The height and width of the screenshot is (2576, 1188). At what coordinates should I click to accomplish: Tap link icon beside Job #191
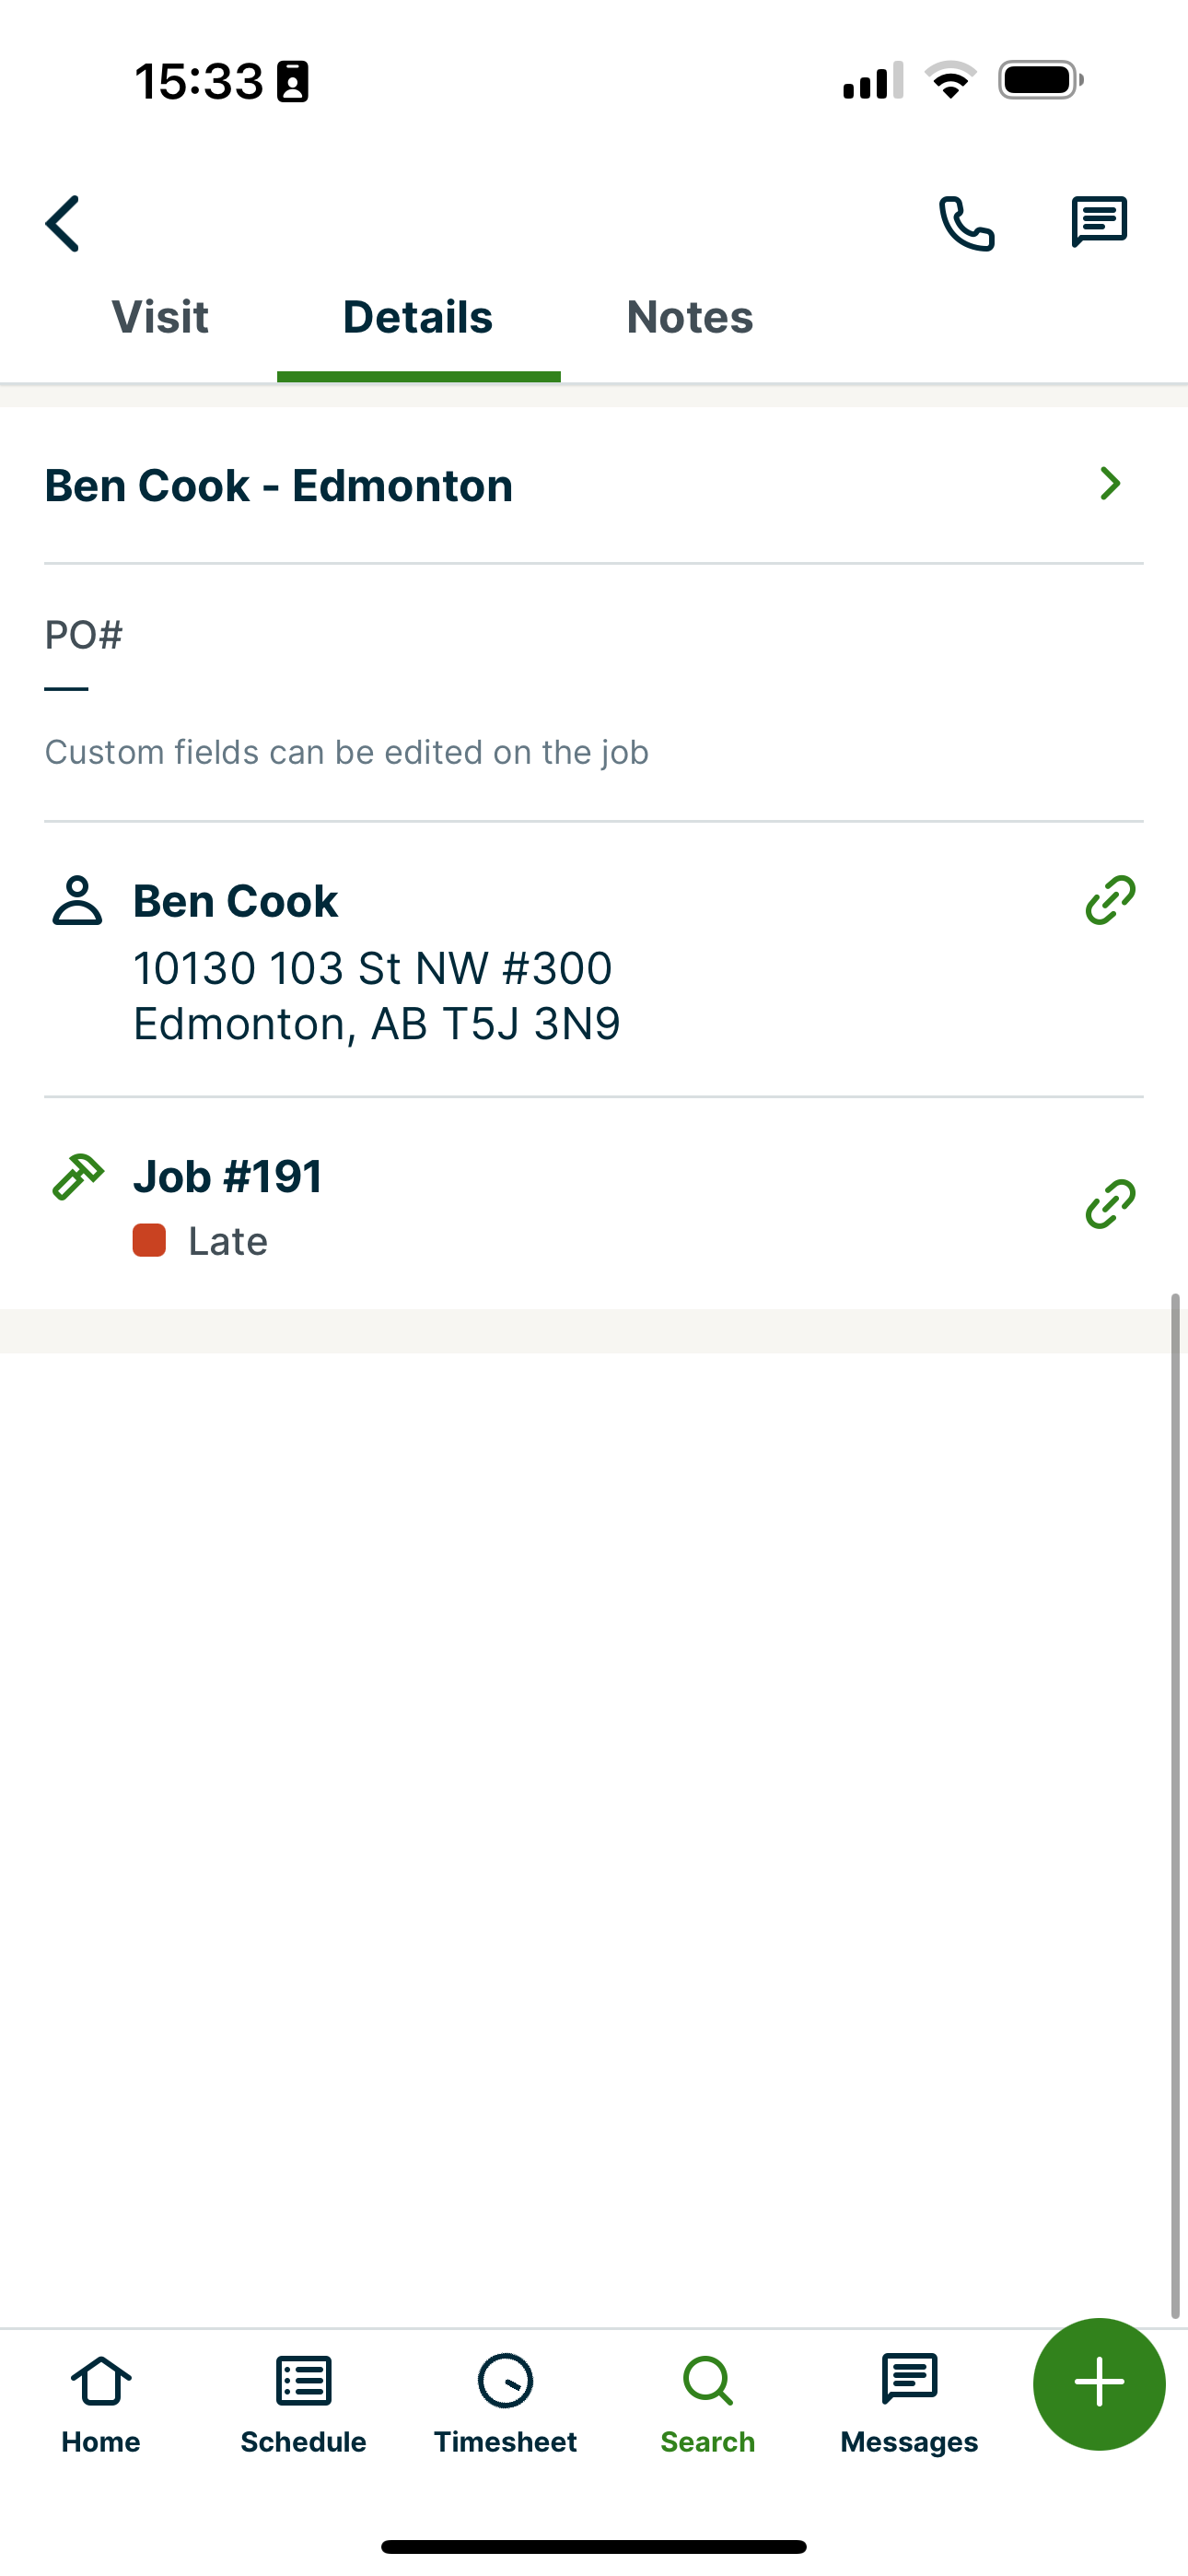[1110, 1203]
